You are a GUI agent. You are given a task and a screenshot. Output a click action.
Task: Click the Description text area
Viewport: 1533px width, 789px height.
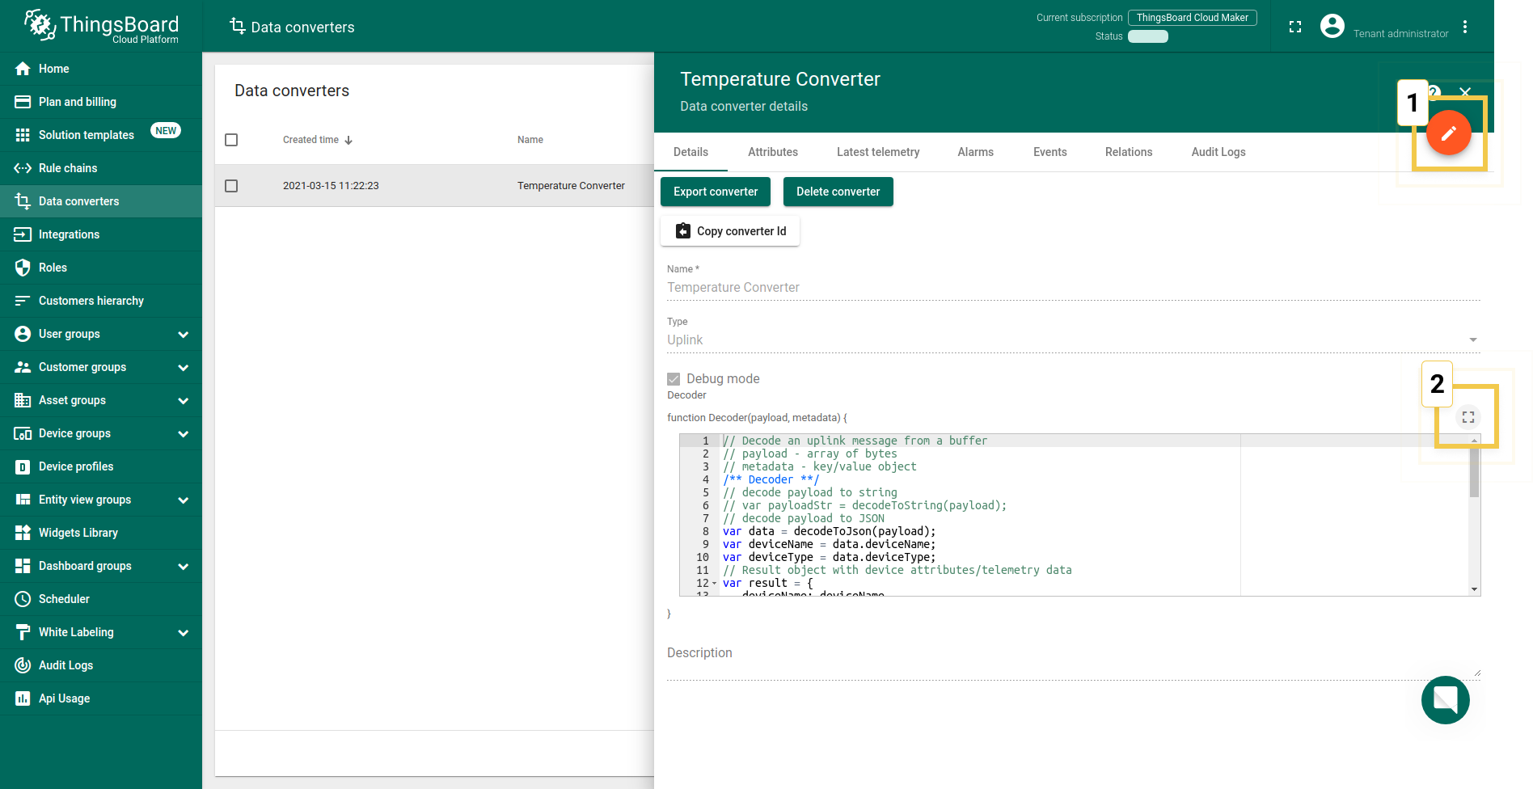click(x=1074, y=661)
